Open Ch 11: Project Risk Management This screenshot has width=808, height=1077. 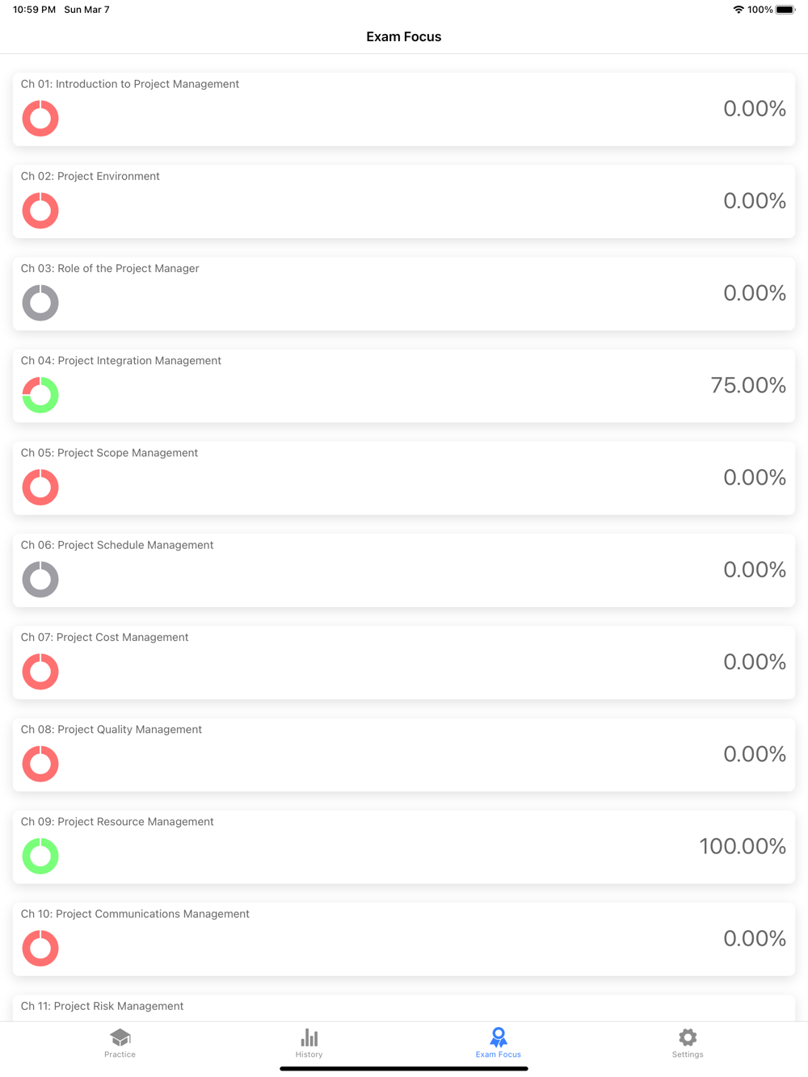(404, 1008)
